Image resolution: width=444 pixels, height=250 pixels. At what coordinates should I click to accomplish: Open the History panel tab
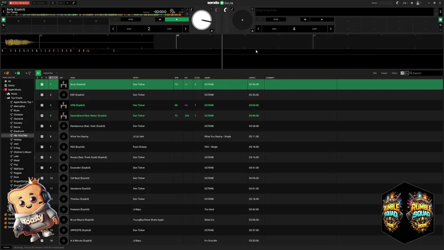[x=394, y=73]
